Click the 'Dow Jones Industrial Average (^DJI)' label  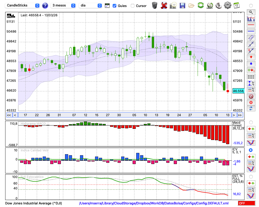[33, 203]
